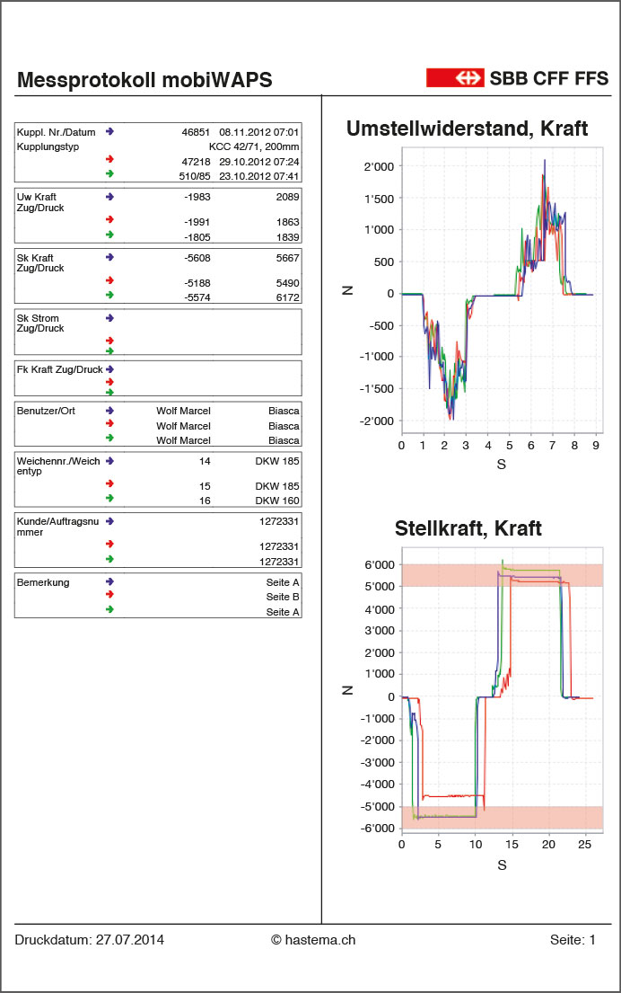Select the blue arrow in Benutzer/Ort row
The image size is (621, 993).
(x=109, y=411)
